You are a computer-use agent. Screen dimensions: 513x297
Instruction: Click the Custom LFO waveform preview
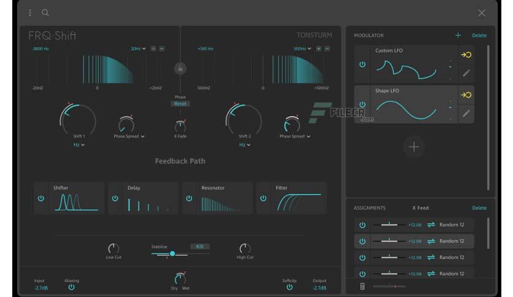click(406, 69)
